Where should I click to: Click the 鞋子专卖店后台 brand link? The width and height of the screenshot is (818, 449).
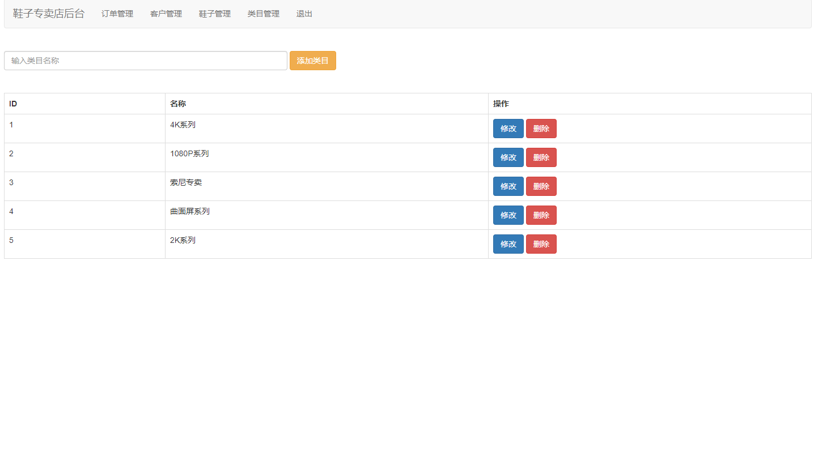pyautogui.click(x=49, y=14)
